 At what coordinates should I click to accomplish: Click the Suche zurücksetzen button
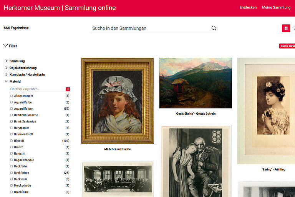287,46
